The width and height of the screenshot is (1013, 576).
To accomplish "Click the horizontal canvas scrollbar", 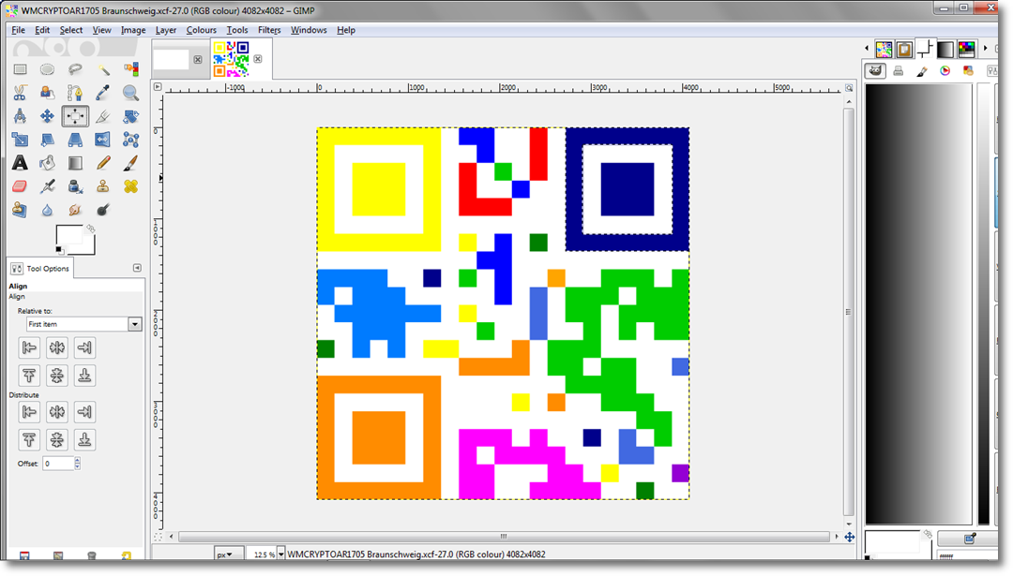I will (504, 537).
